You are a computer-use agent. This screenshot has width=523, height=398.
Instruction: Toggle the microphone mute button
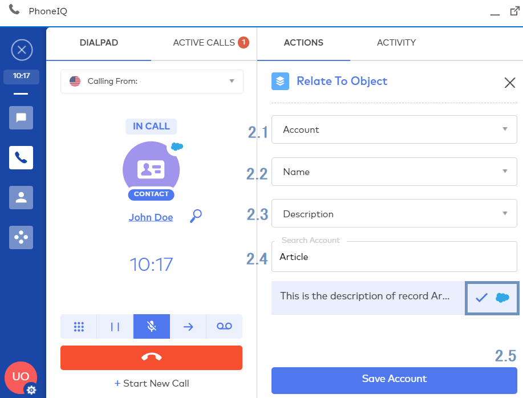[x=151, y=327]
